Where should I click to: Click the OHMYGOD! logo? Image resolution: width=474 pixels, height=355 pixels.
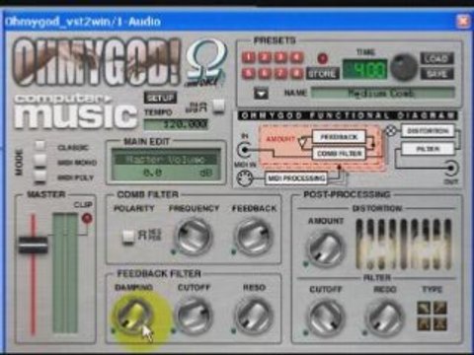click(97, 61)
